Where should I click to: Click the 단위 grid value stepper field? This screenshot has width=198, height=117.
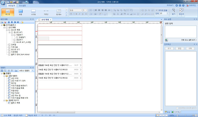click(164, 13)
